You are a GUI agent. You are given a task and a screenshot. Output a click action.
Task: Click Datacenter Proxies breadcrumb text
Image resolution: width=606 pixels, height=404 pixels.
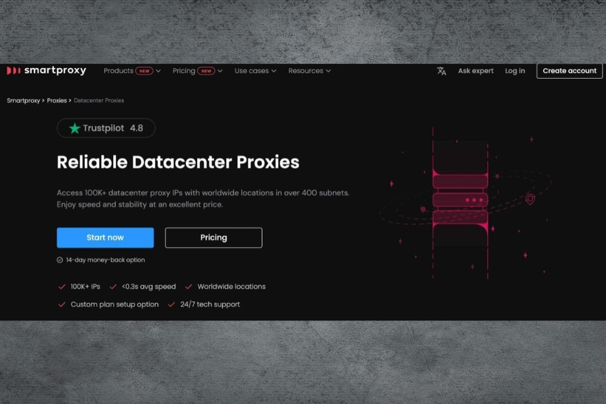tap(99, 100)
